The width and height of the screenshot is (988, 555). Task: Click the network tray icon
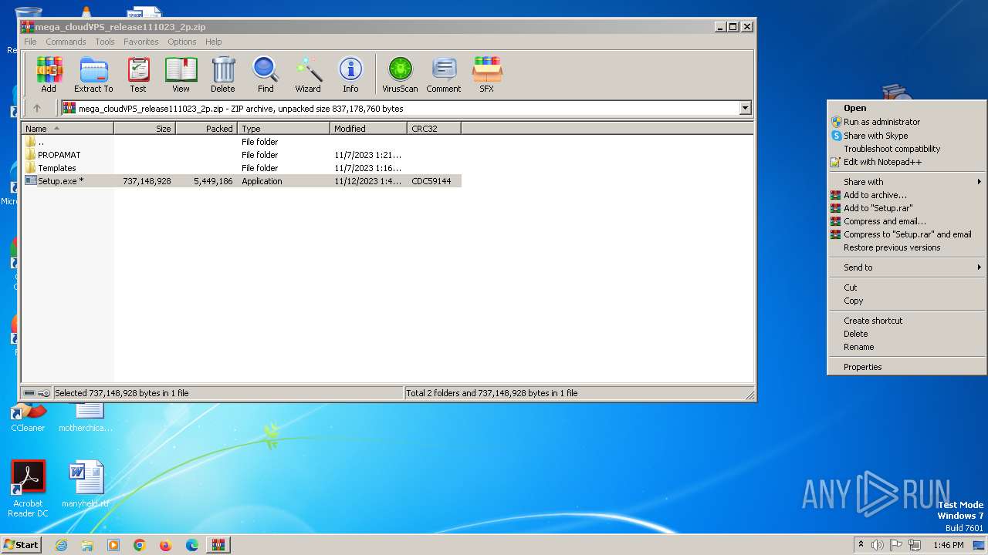[915, 545]
